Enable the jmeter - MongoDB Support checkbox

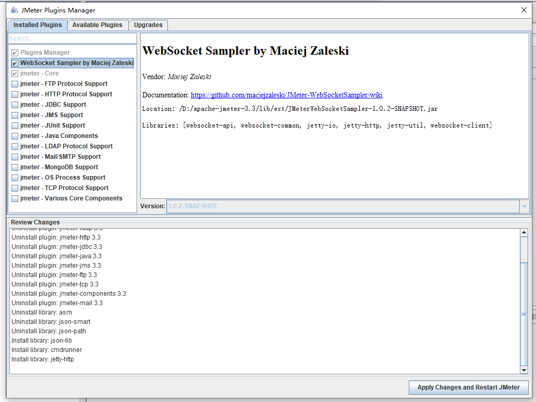[x=15, y=167]
